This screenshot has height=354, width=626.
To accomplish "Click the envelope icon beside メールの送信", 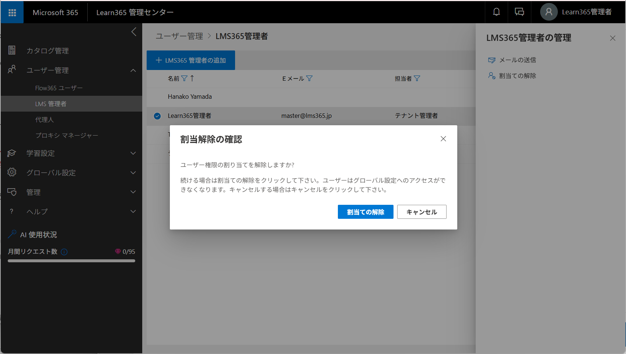I will coord(492,60).
